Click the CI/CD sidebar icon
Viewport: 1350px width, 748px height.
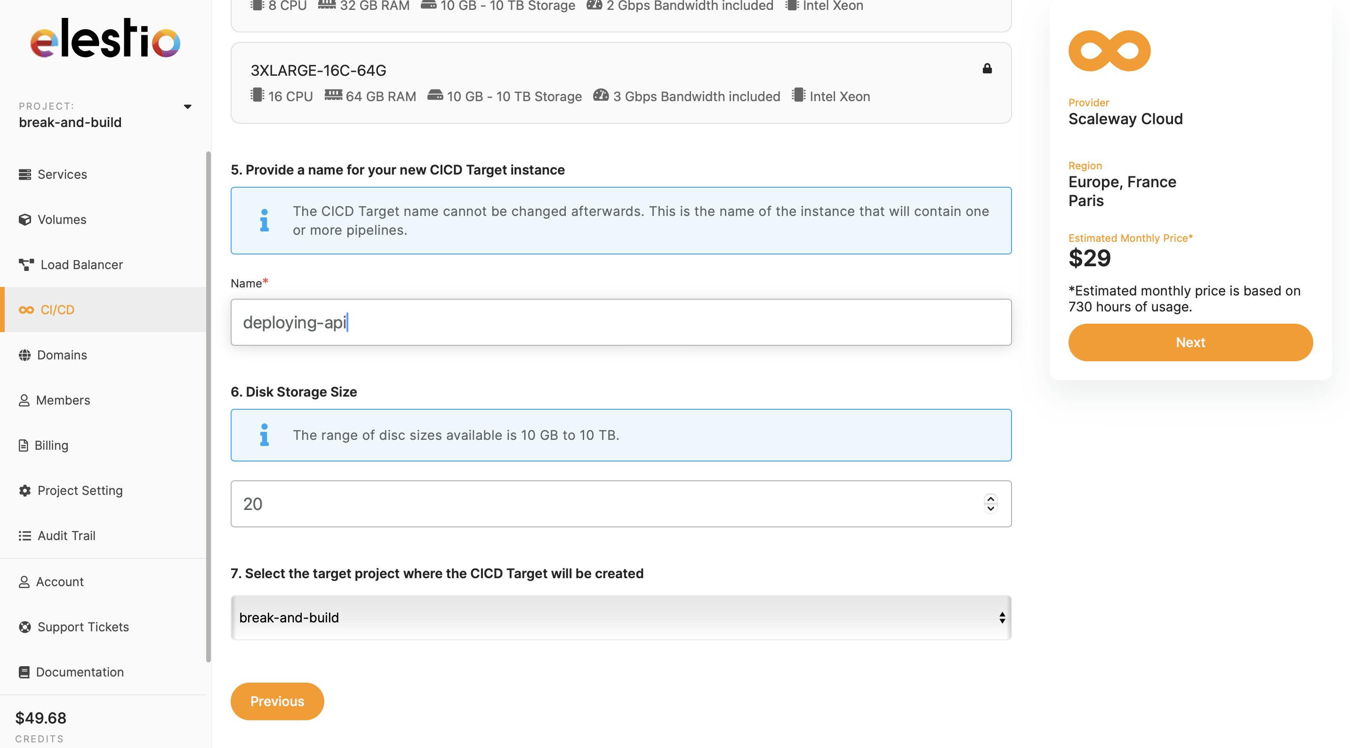click(x=25, y=310)
